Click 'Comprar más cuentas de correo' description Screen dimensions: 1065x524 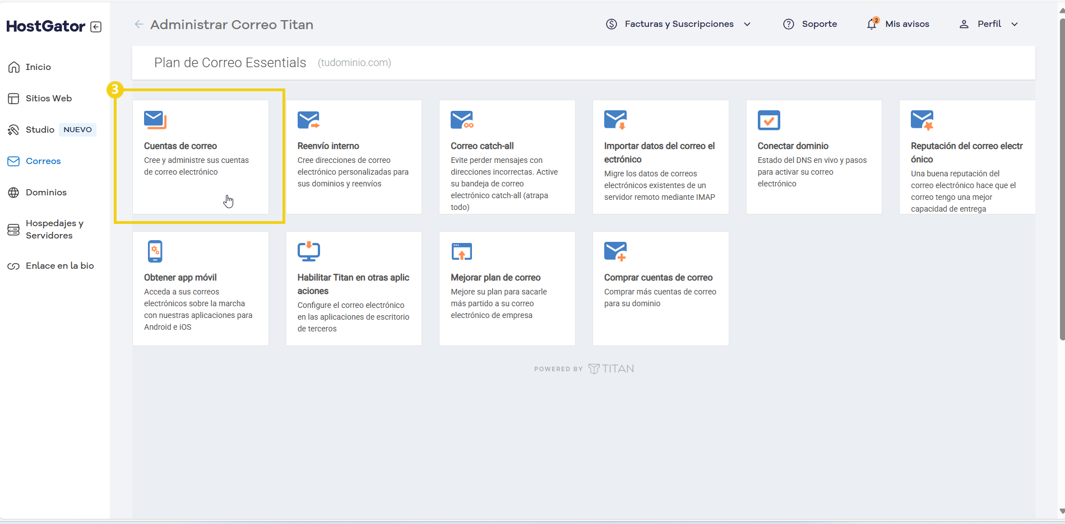coord(660,298)
